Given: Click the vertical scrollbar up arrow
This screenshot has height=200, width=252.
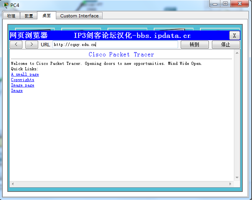Looking at the screenshot, I should point(237,53).
